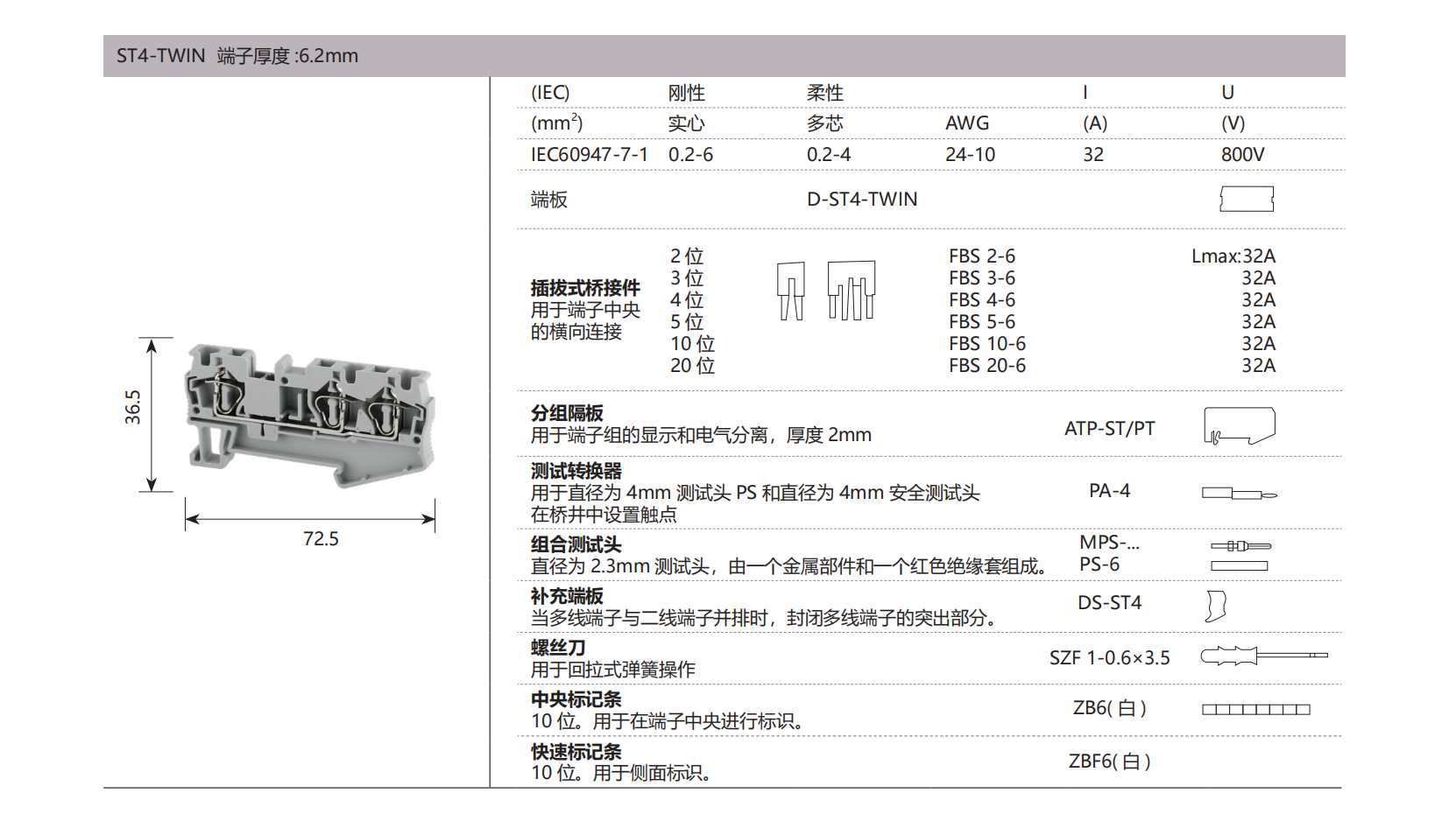Select the D-ST4-TWIN part number text
This screenshot has width=1449, height=814.
[862, 199]
